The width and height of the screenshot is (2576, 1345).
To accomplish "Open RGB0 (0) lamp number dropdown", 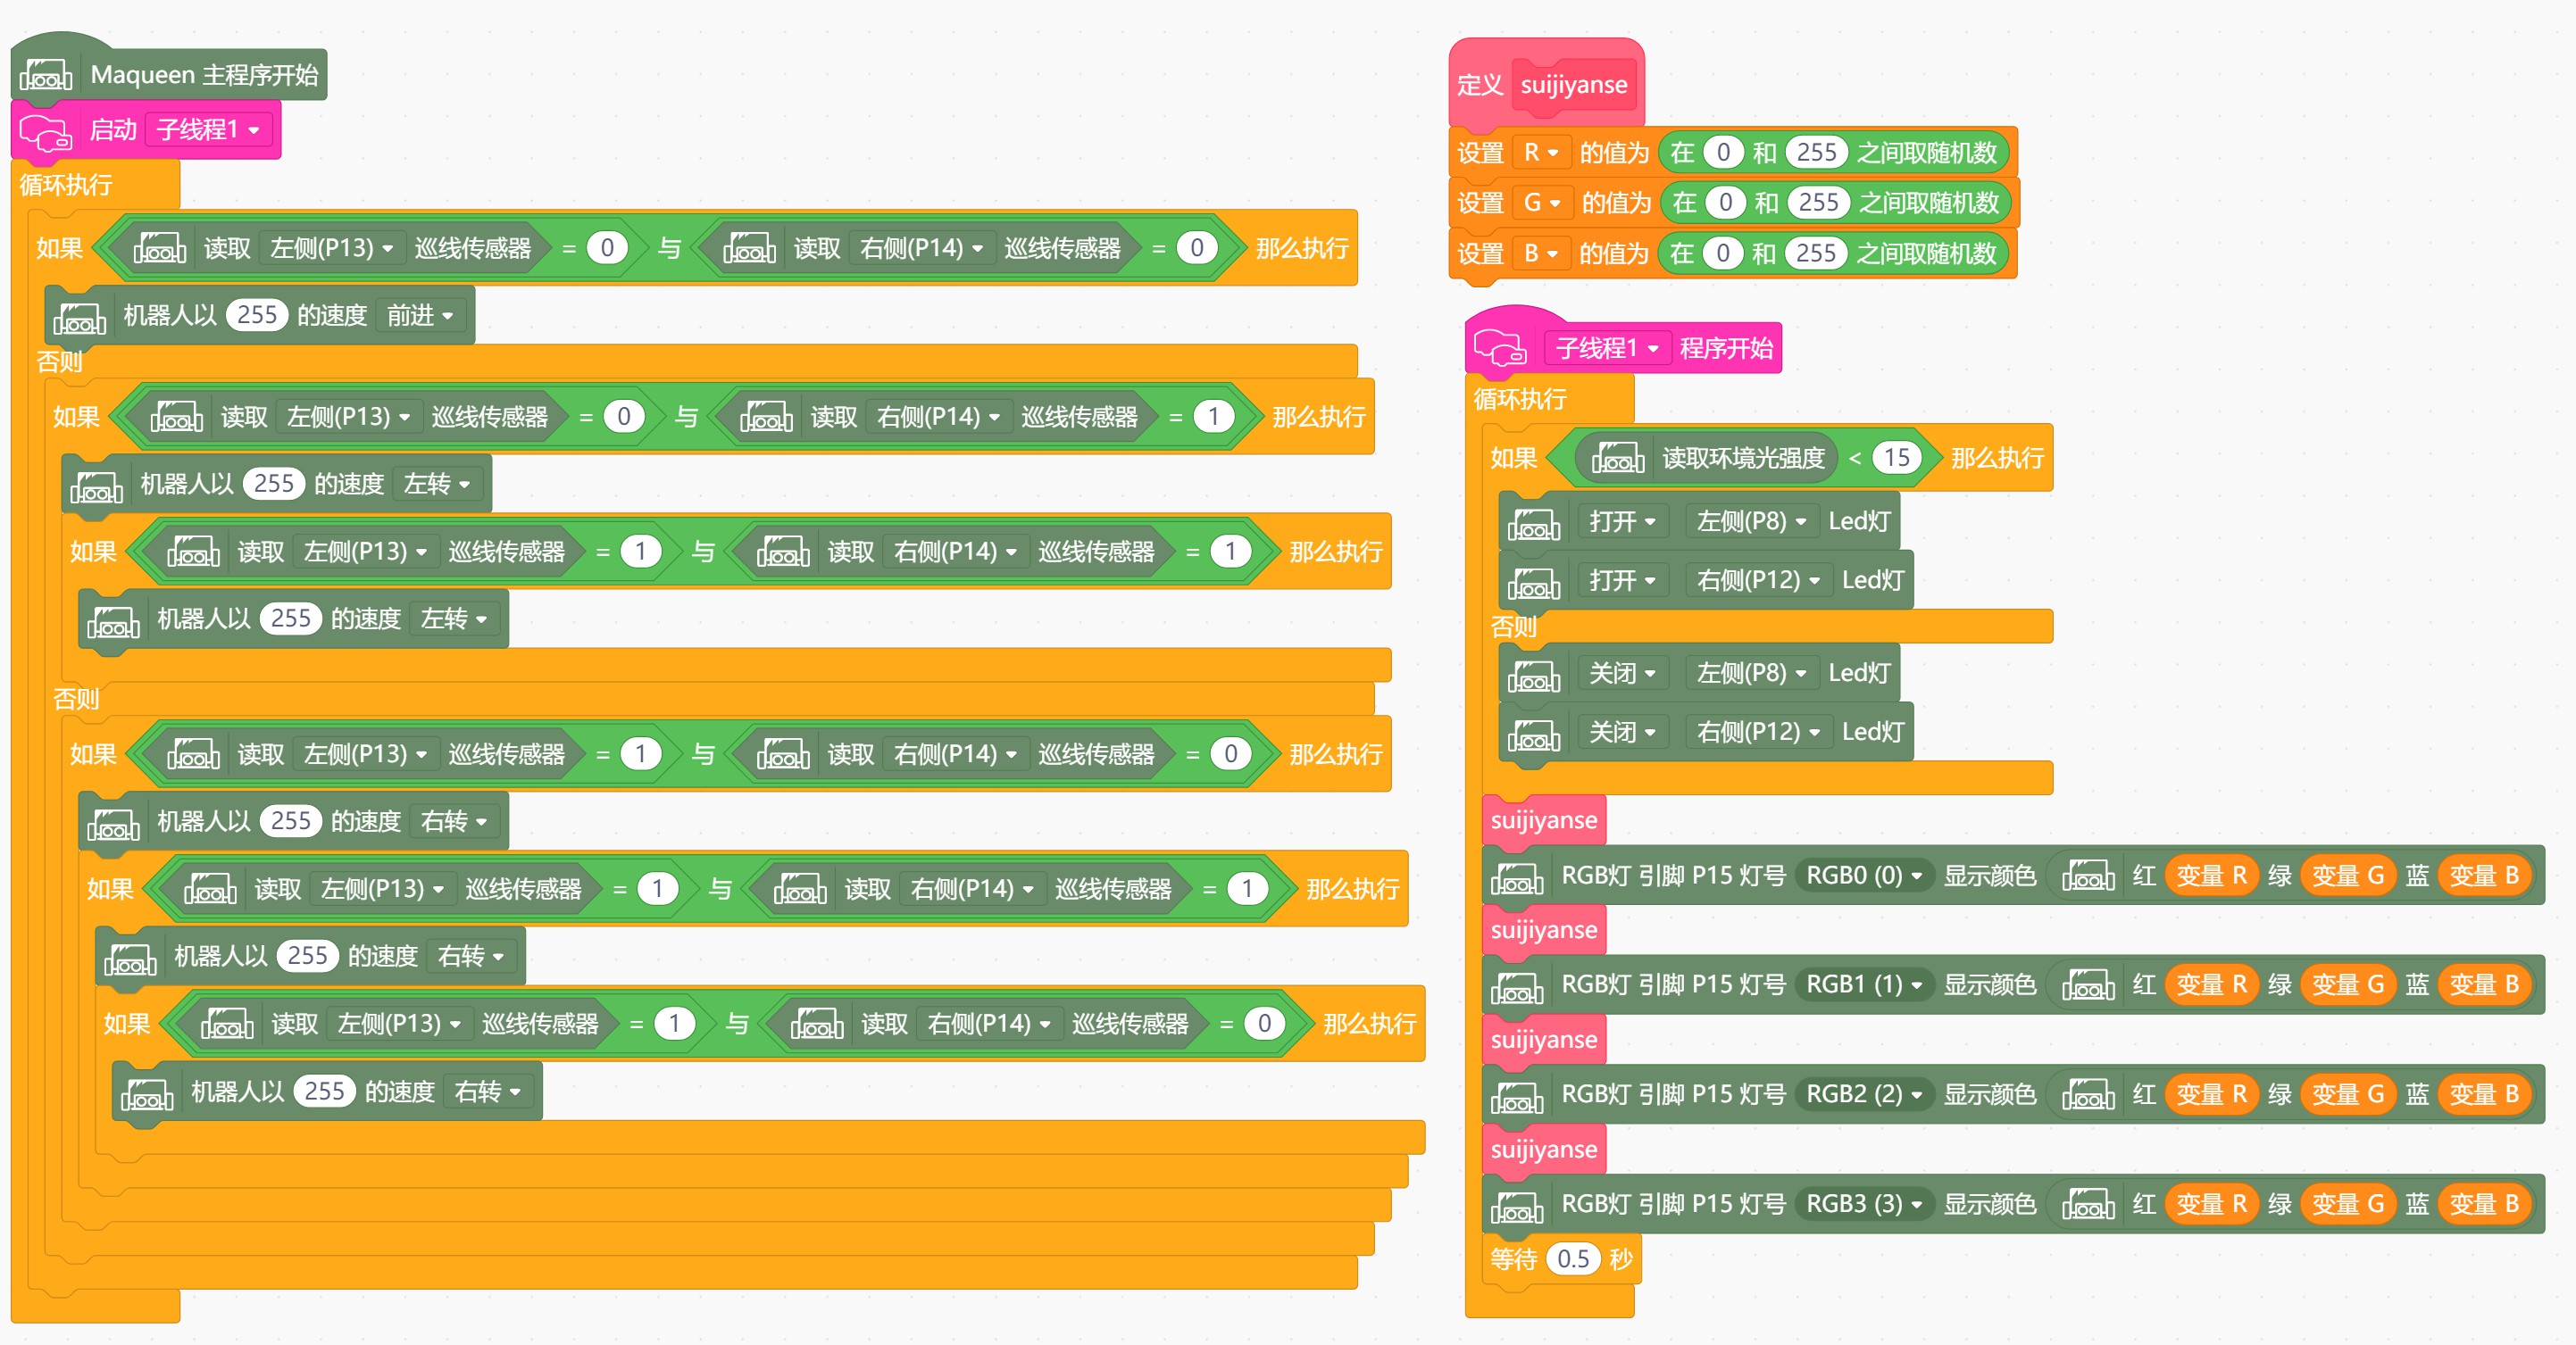I will (x=1864, y=876).
